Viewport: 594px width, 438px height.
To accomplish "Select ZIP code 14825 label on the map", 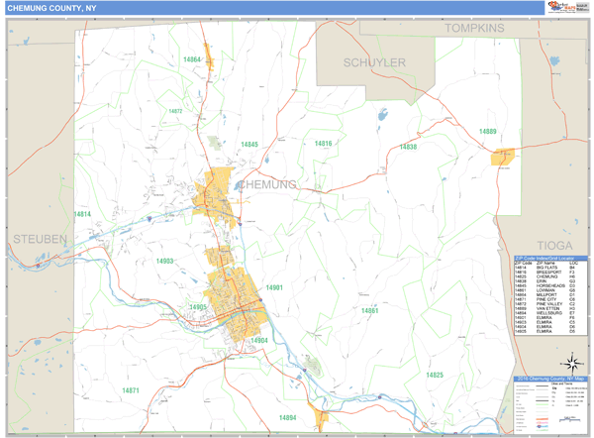I will 435,375.
